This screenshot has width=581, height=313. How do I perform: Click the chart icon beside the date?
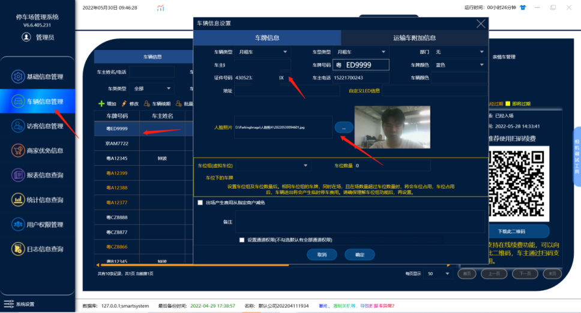160,8
